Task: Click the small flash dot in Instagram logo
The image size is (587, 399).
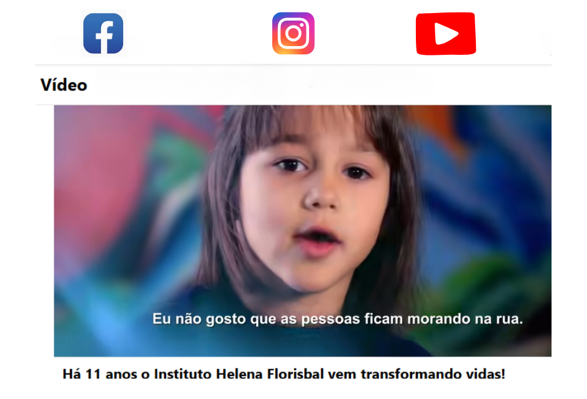Action: point(302,25)
